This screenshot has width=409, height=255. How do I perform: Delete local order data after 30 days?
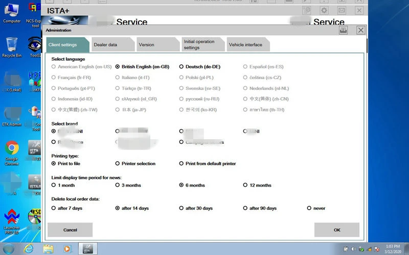click(196, 208)
